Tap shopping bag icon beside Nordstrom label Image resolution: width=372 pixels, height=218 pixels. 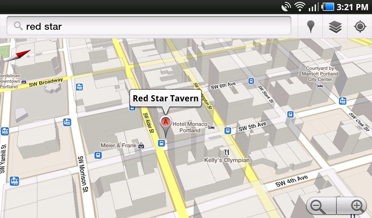pyautogui.click(x=24, y=81)
